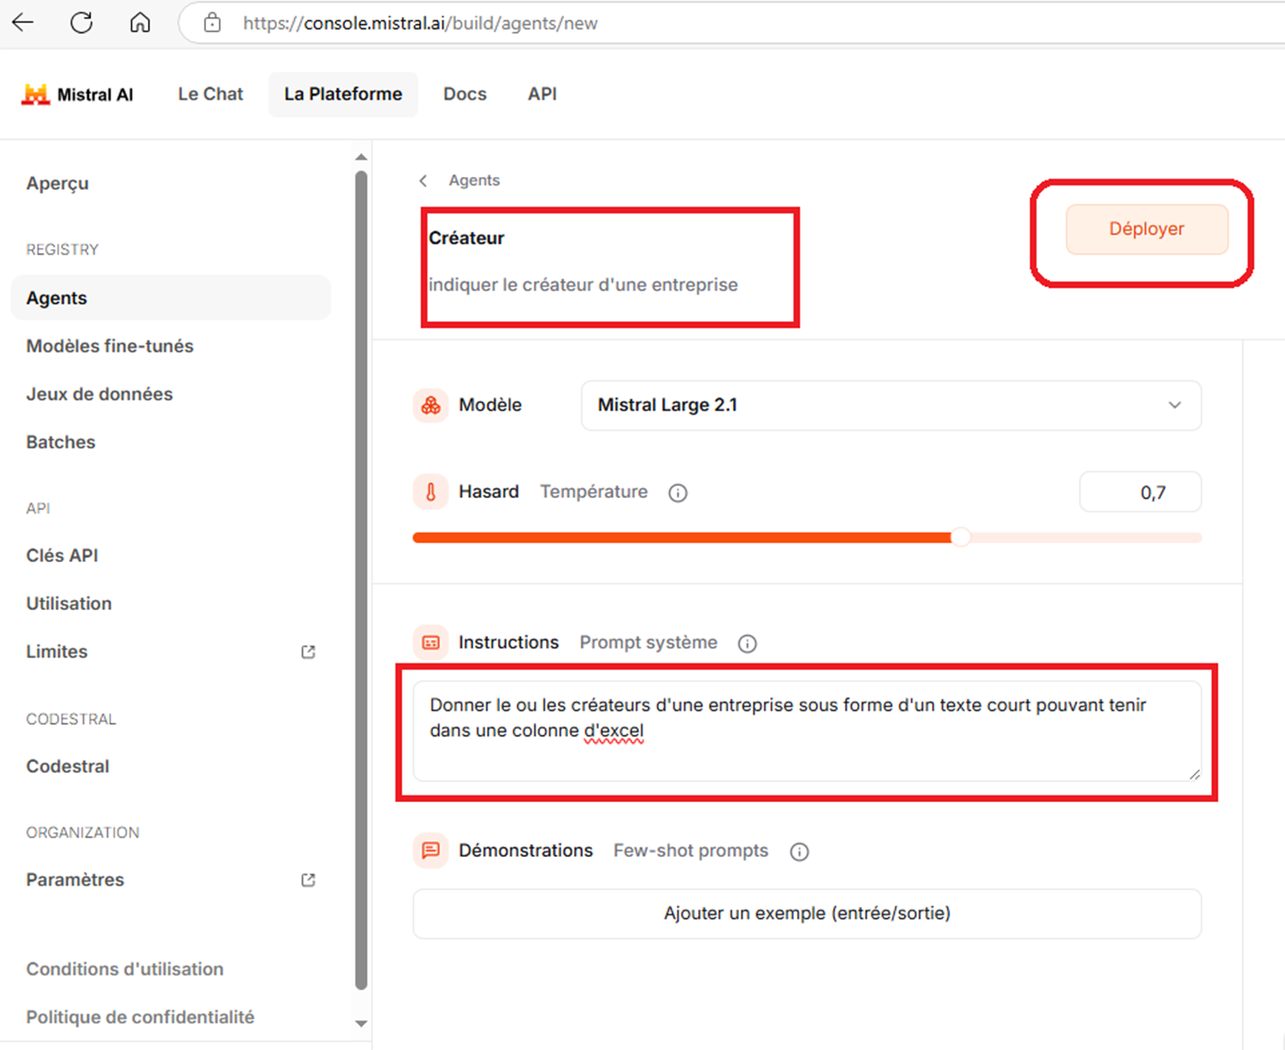Image resolution: width=1285 pixels, height=1050 pixels.
Task: Click the Instructions system prompt textarea
Action: tap(807, 731)
